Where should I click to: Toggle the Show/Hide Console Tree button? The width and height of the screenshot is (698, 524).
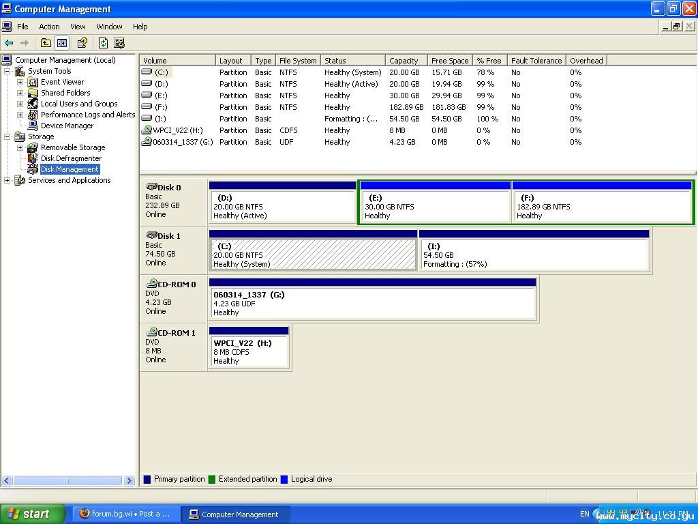(62, 43)
